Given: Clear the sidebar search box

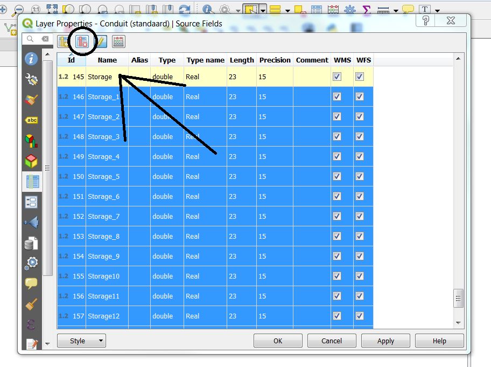Looking at the screenshot, I should click(x=45, y=39).
